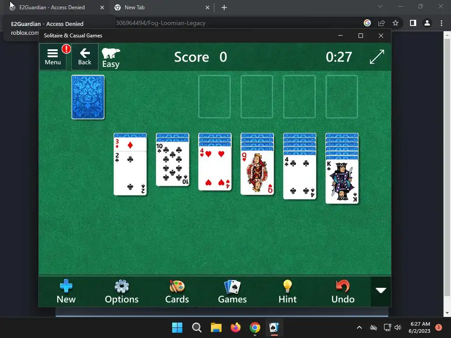The image size is (451, 338).
Task: Open File Explorer from taskbar
Action: (x=216, y=327)
